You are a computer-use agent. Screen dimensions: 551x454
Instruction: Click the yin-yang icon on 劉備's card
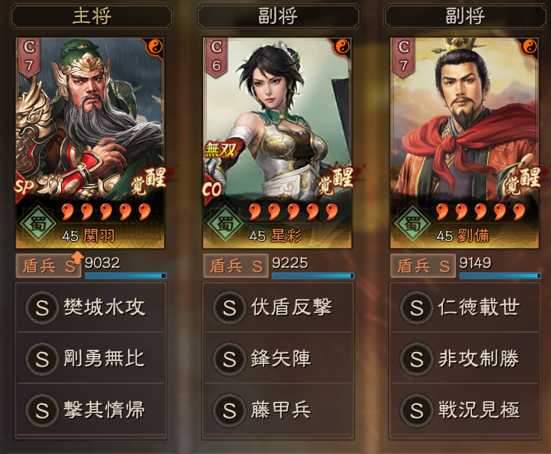[529, 46]
